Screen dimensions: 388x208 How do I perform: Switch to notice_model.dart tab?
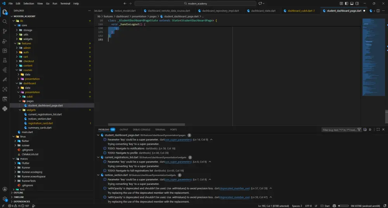125,10
